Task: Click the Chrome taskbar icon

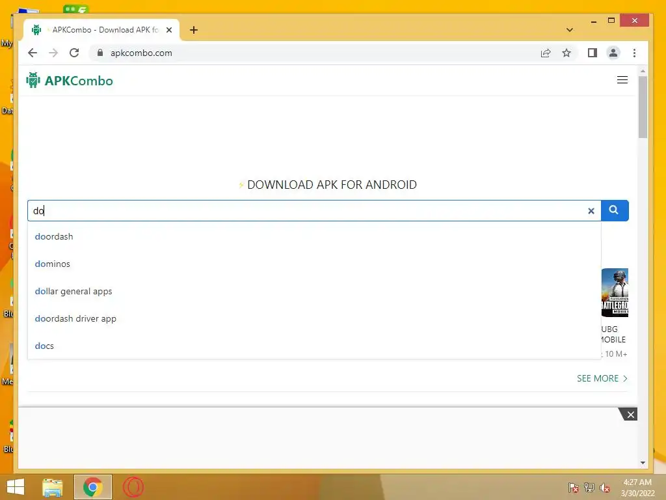Action: point(92,487)
